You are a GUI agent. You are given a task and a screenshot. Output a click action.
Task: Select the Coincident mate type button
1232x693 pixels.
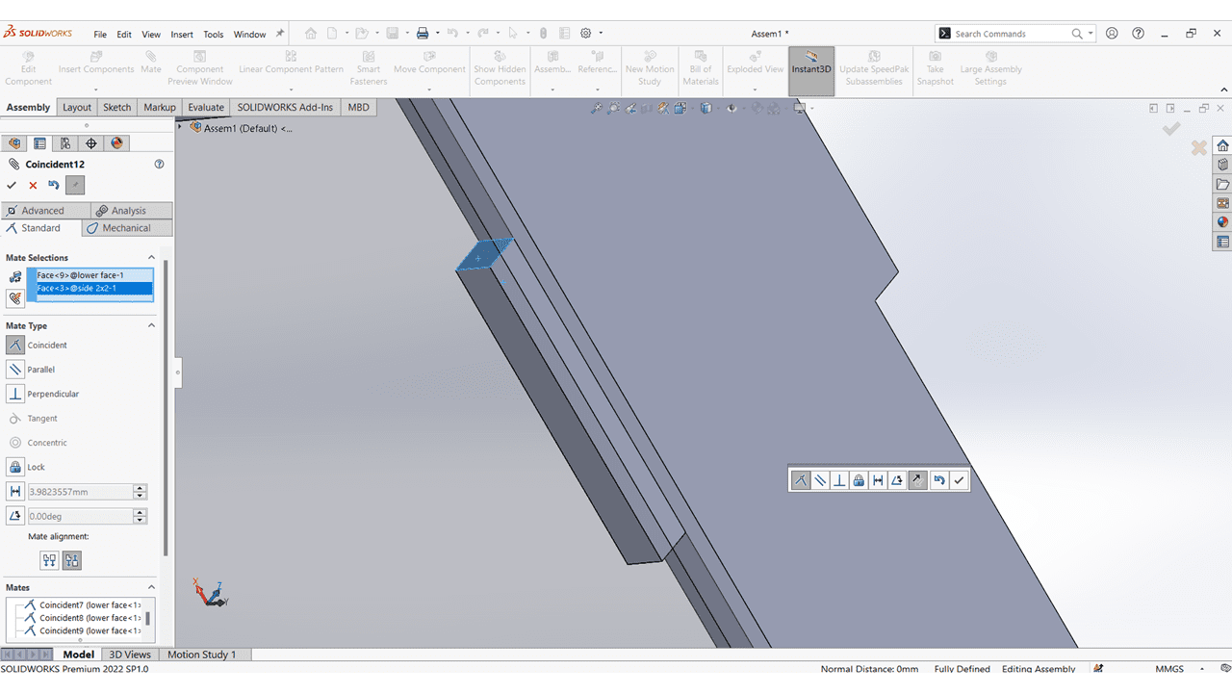[x=15, y=345]
